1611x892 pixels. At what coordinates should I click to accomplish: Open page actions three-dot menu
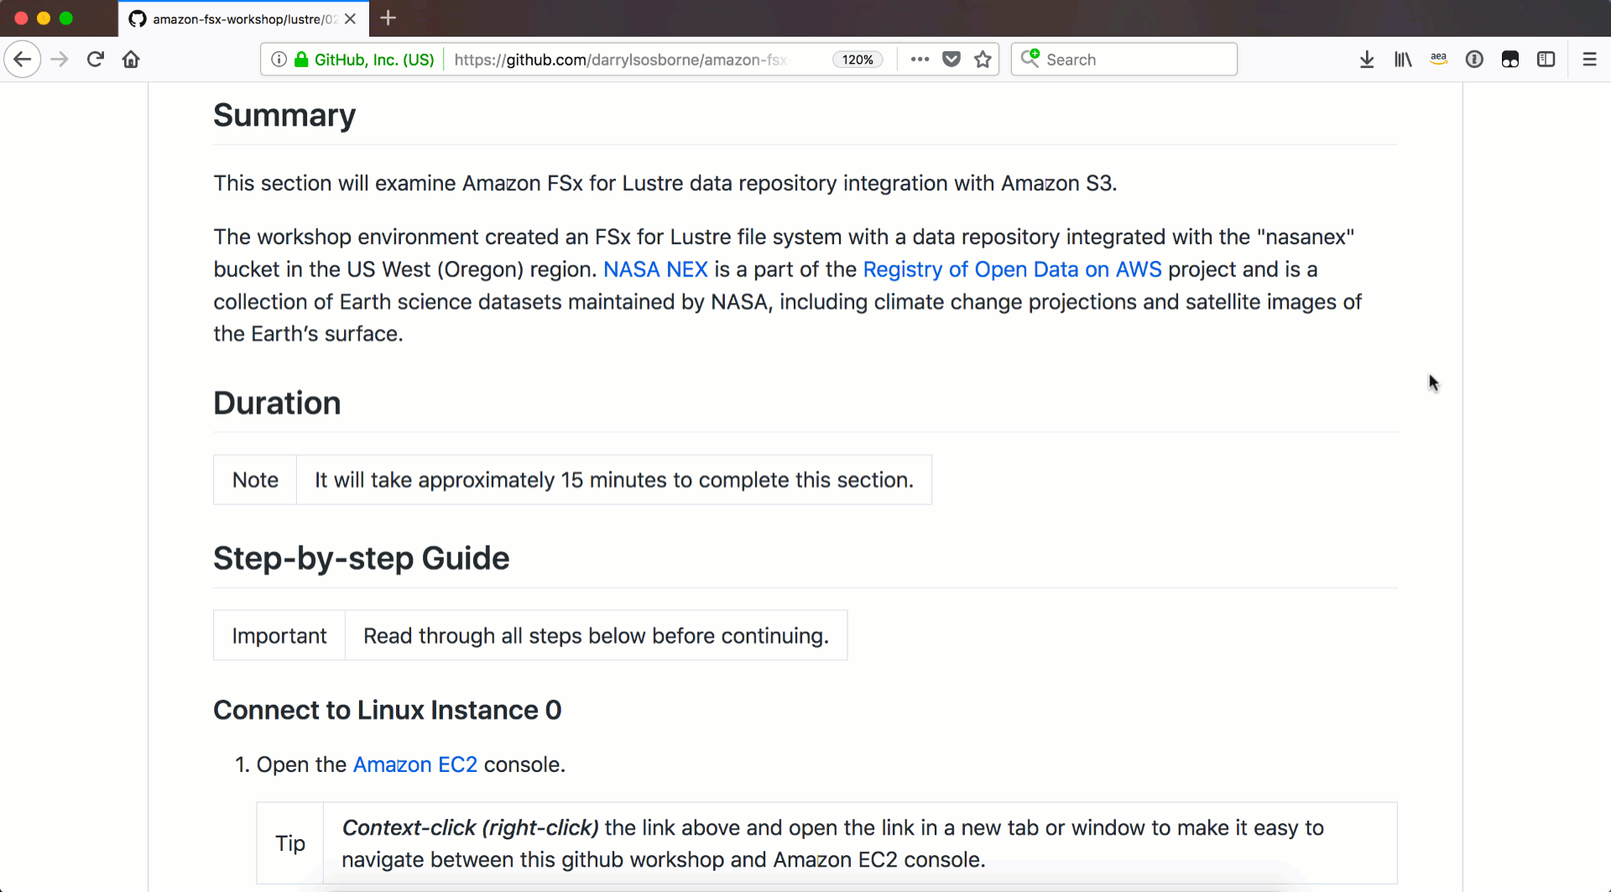point(920,60)
